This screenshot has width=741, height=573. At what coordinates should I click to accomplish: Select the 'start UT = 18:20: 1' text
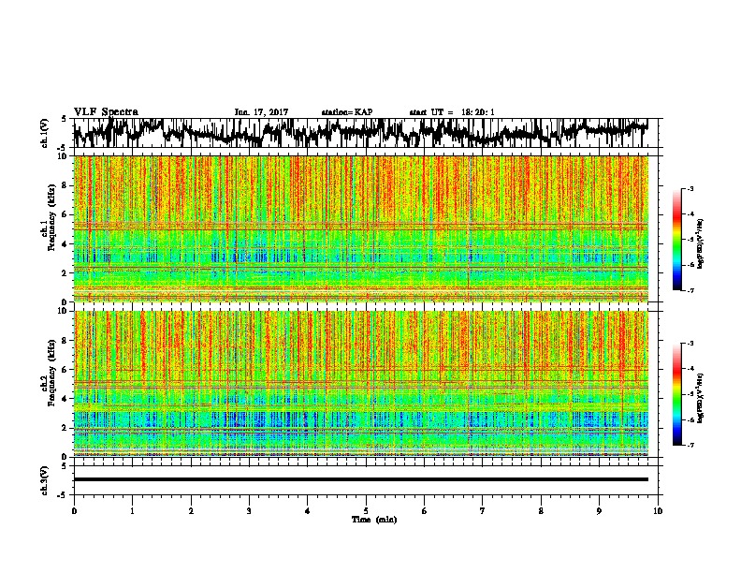point(452,112)
